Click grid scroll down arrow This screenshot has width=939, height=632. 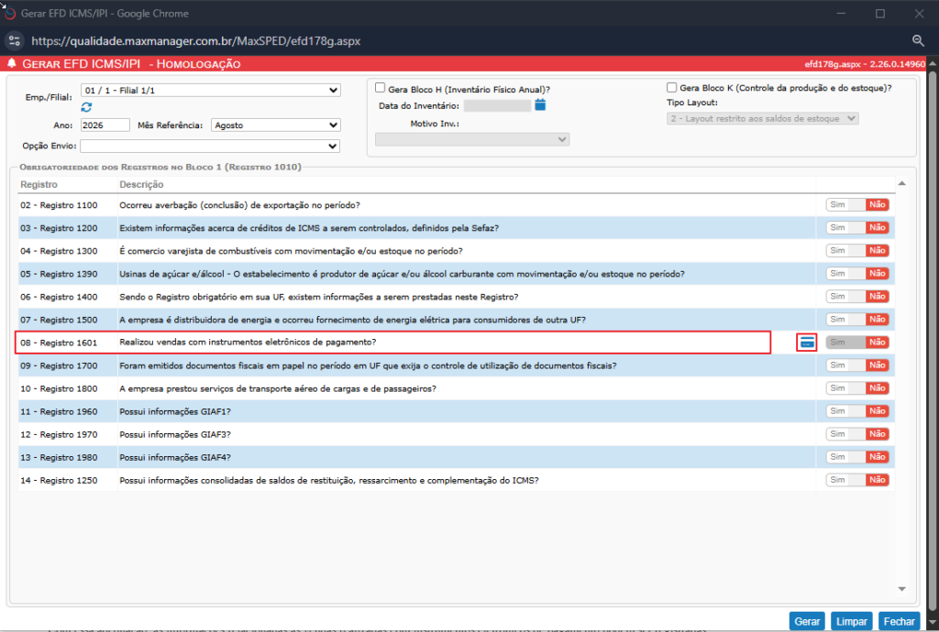(902, 589)
